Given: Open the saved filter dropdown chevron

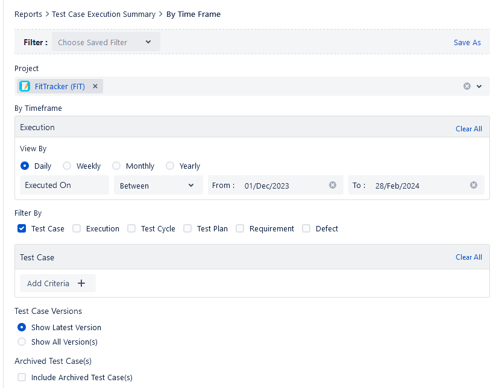Looking at the screenshot, I should [148, 42].
